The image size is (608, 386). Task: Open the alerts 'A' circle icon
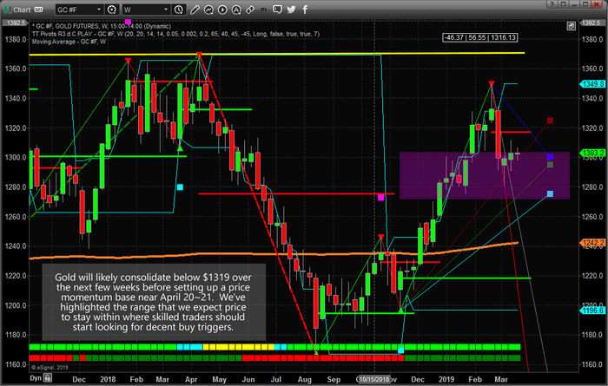point(236,10)
